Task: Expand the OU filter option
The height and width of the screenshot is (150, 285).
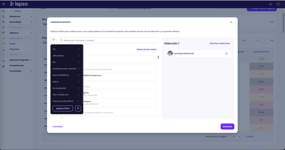Action: (x=67, y=49)
